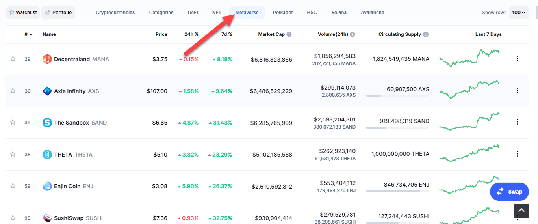Open The Sandbox 7-day sparkline chart
The height and width of the screenshot is (224, 538).
469,121
